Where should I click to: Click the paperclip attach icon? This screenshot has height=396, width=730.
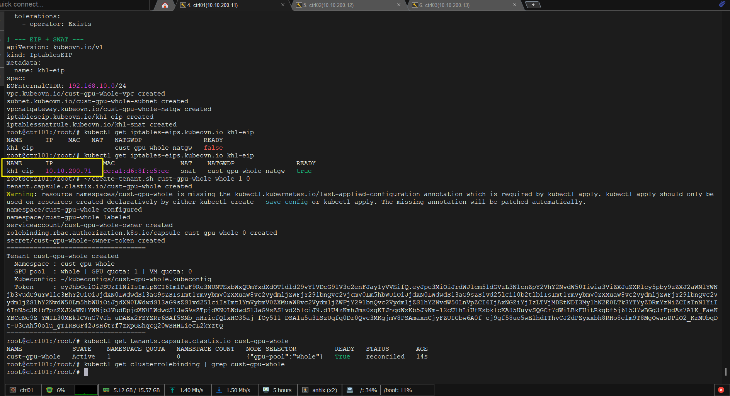[722, 4]
